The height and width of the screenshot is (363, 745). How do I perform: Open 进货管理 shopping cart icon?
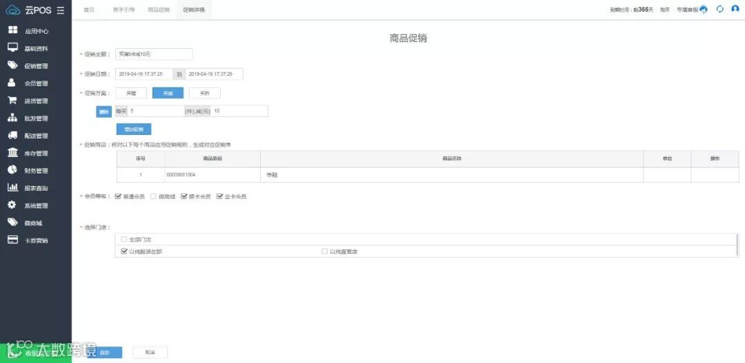pyautogui.click(x=13, y=100)
